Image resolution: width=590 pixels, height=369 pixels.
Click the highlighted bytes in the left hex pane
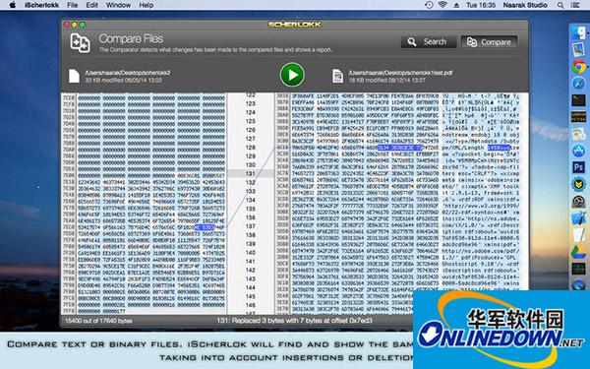(x=205, y=227)
